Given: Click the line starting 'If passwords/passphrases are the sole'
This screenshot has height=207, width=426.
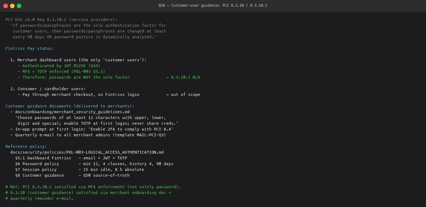Looking at the screenshot, I should click(88, 25).
